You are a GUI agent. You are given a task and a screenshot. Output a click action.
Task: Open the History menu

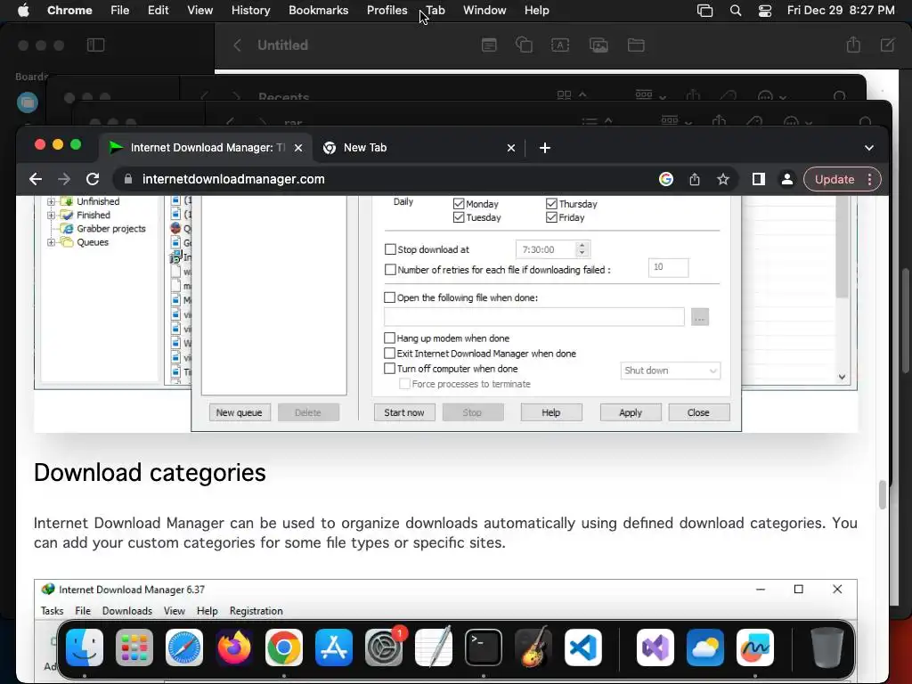(x=250, y=11)
